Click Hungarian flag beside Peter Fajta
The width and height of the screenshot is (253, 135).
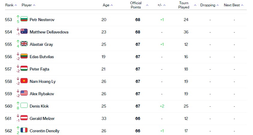24,68
